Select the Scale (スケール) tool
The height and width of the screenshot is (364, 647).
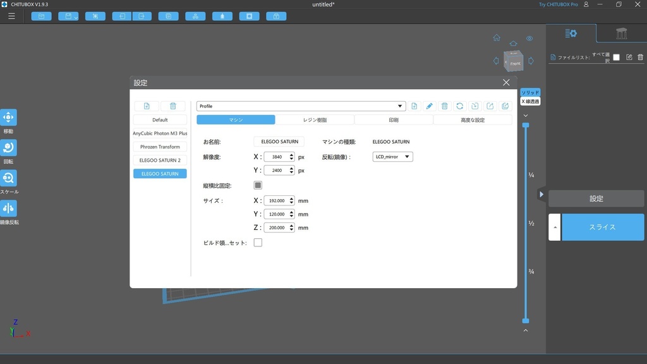point(8,178)
